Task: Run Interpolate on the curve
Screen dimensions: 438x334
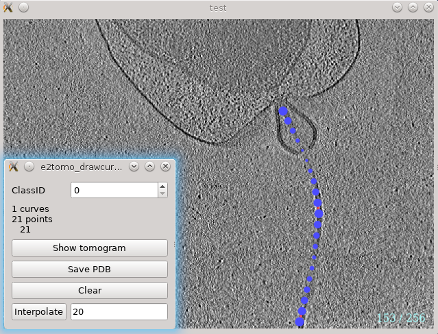Action: (x=39, y=312)
